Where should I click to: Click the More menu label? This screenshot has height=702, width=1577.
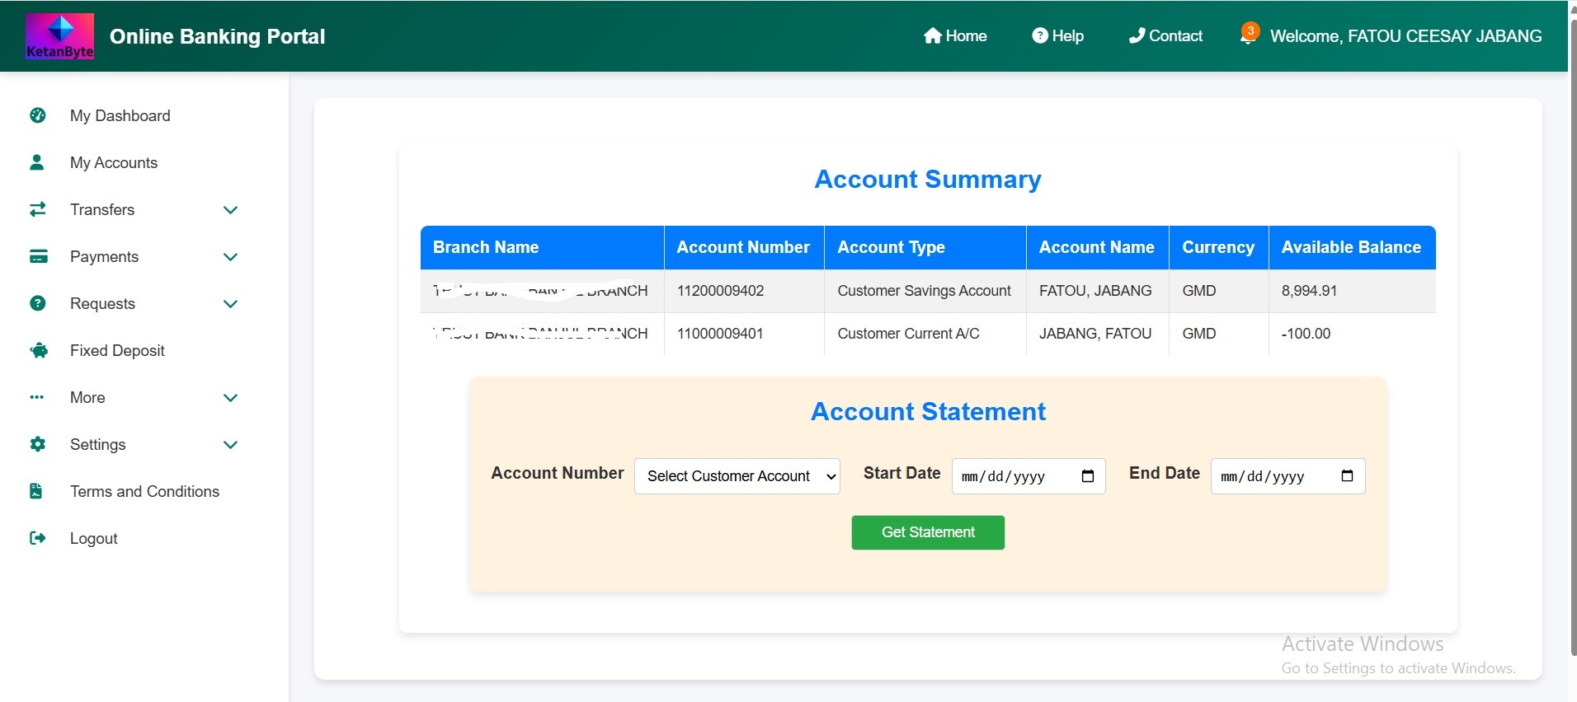(87, 397)
